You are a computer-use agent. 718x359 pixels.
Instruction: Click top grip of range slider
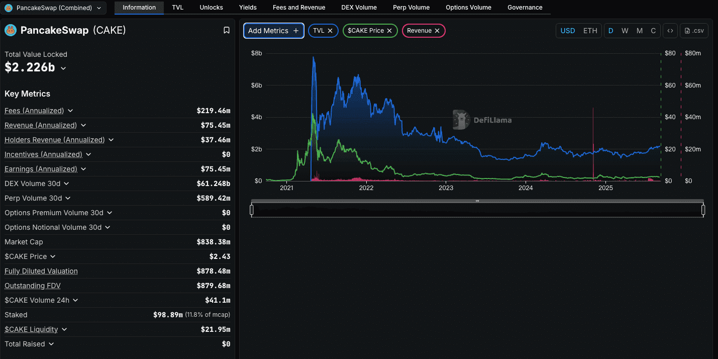tap(477, 201)
